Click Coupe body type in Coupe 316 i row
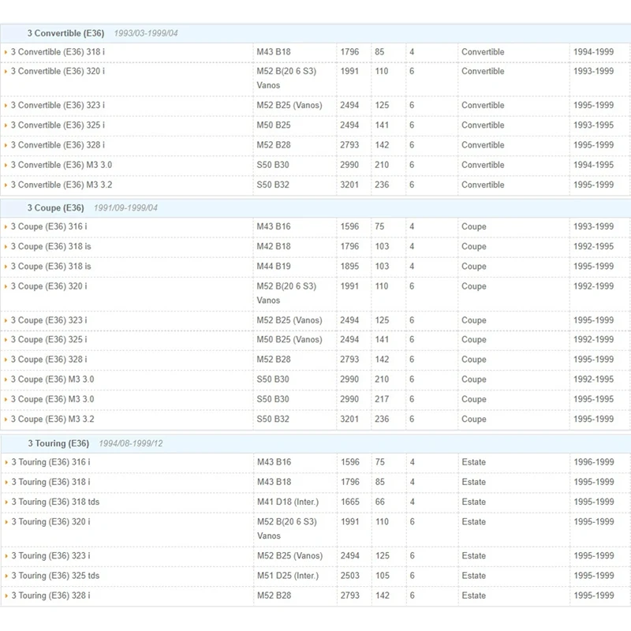The image size is (631, 631). pos(474,226)
